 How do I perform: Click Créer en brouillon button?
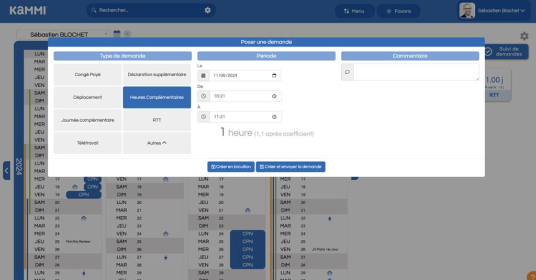(231, 167)
